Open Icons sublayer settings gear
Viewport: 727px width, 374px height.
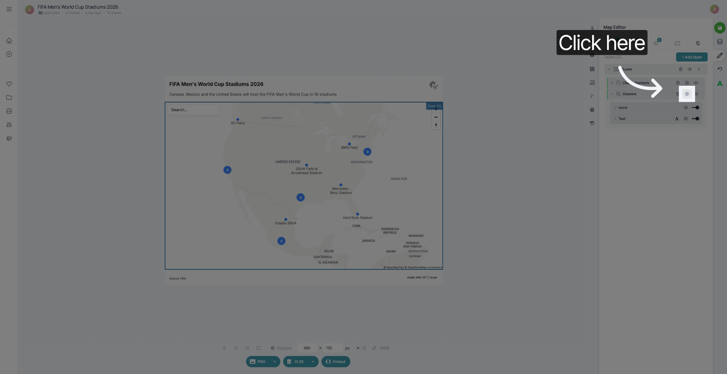686,108
